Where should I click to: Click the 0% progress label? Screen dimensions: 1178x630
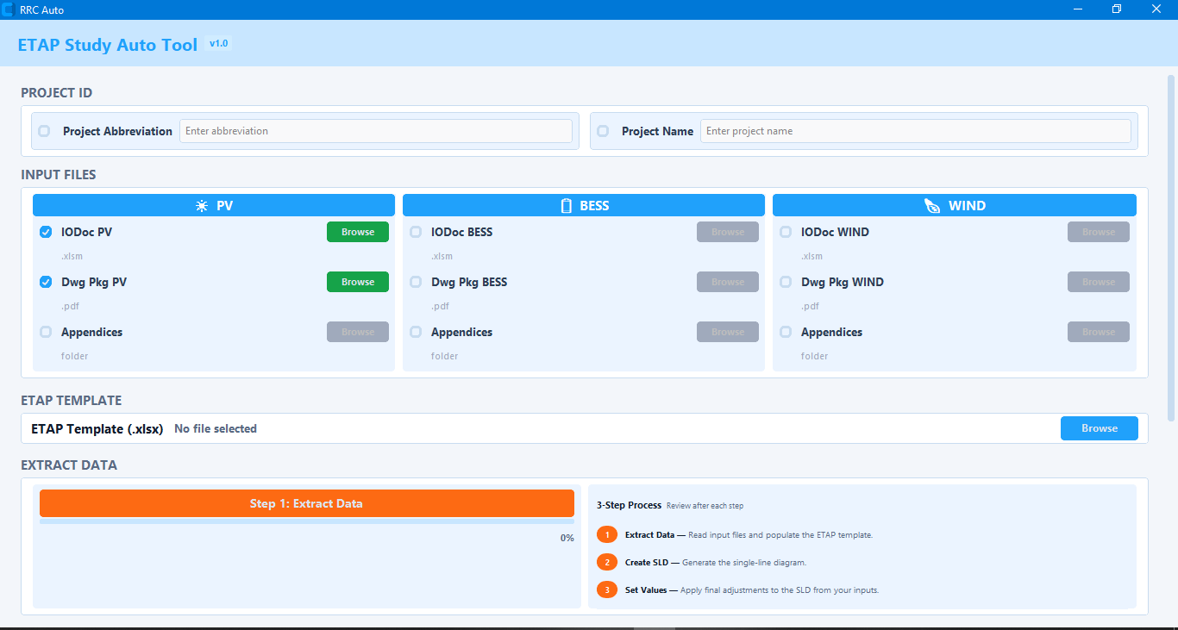(567, 538)
